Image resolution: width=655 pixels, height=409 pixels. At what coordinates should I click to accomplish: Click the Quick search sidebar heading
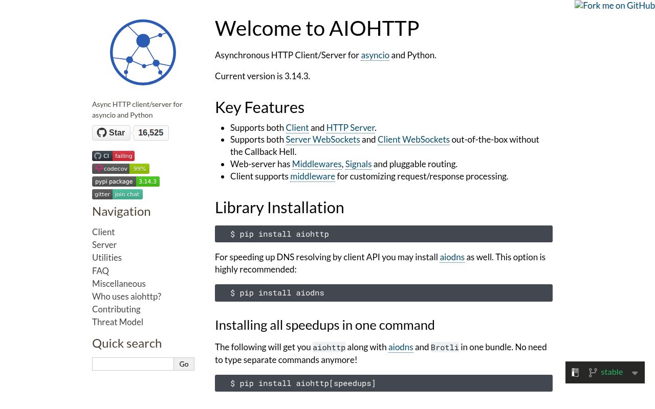(127, 344)
